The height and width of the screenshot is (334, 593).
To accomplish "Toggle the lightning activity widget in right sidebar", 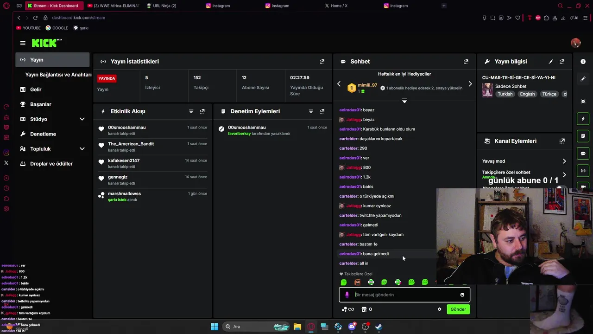I will [x=583, y=119].
